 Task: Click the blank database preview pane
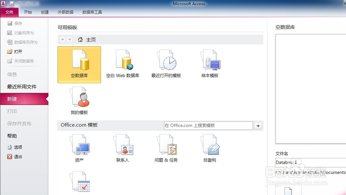[x=311, y=89]
